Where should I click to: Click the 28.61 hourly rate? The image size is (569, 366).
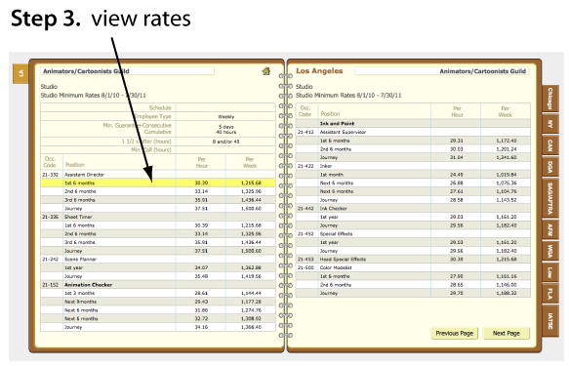201,293
